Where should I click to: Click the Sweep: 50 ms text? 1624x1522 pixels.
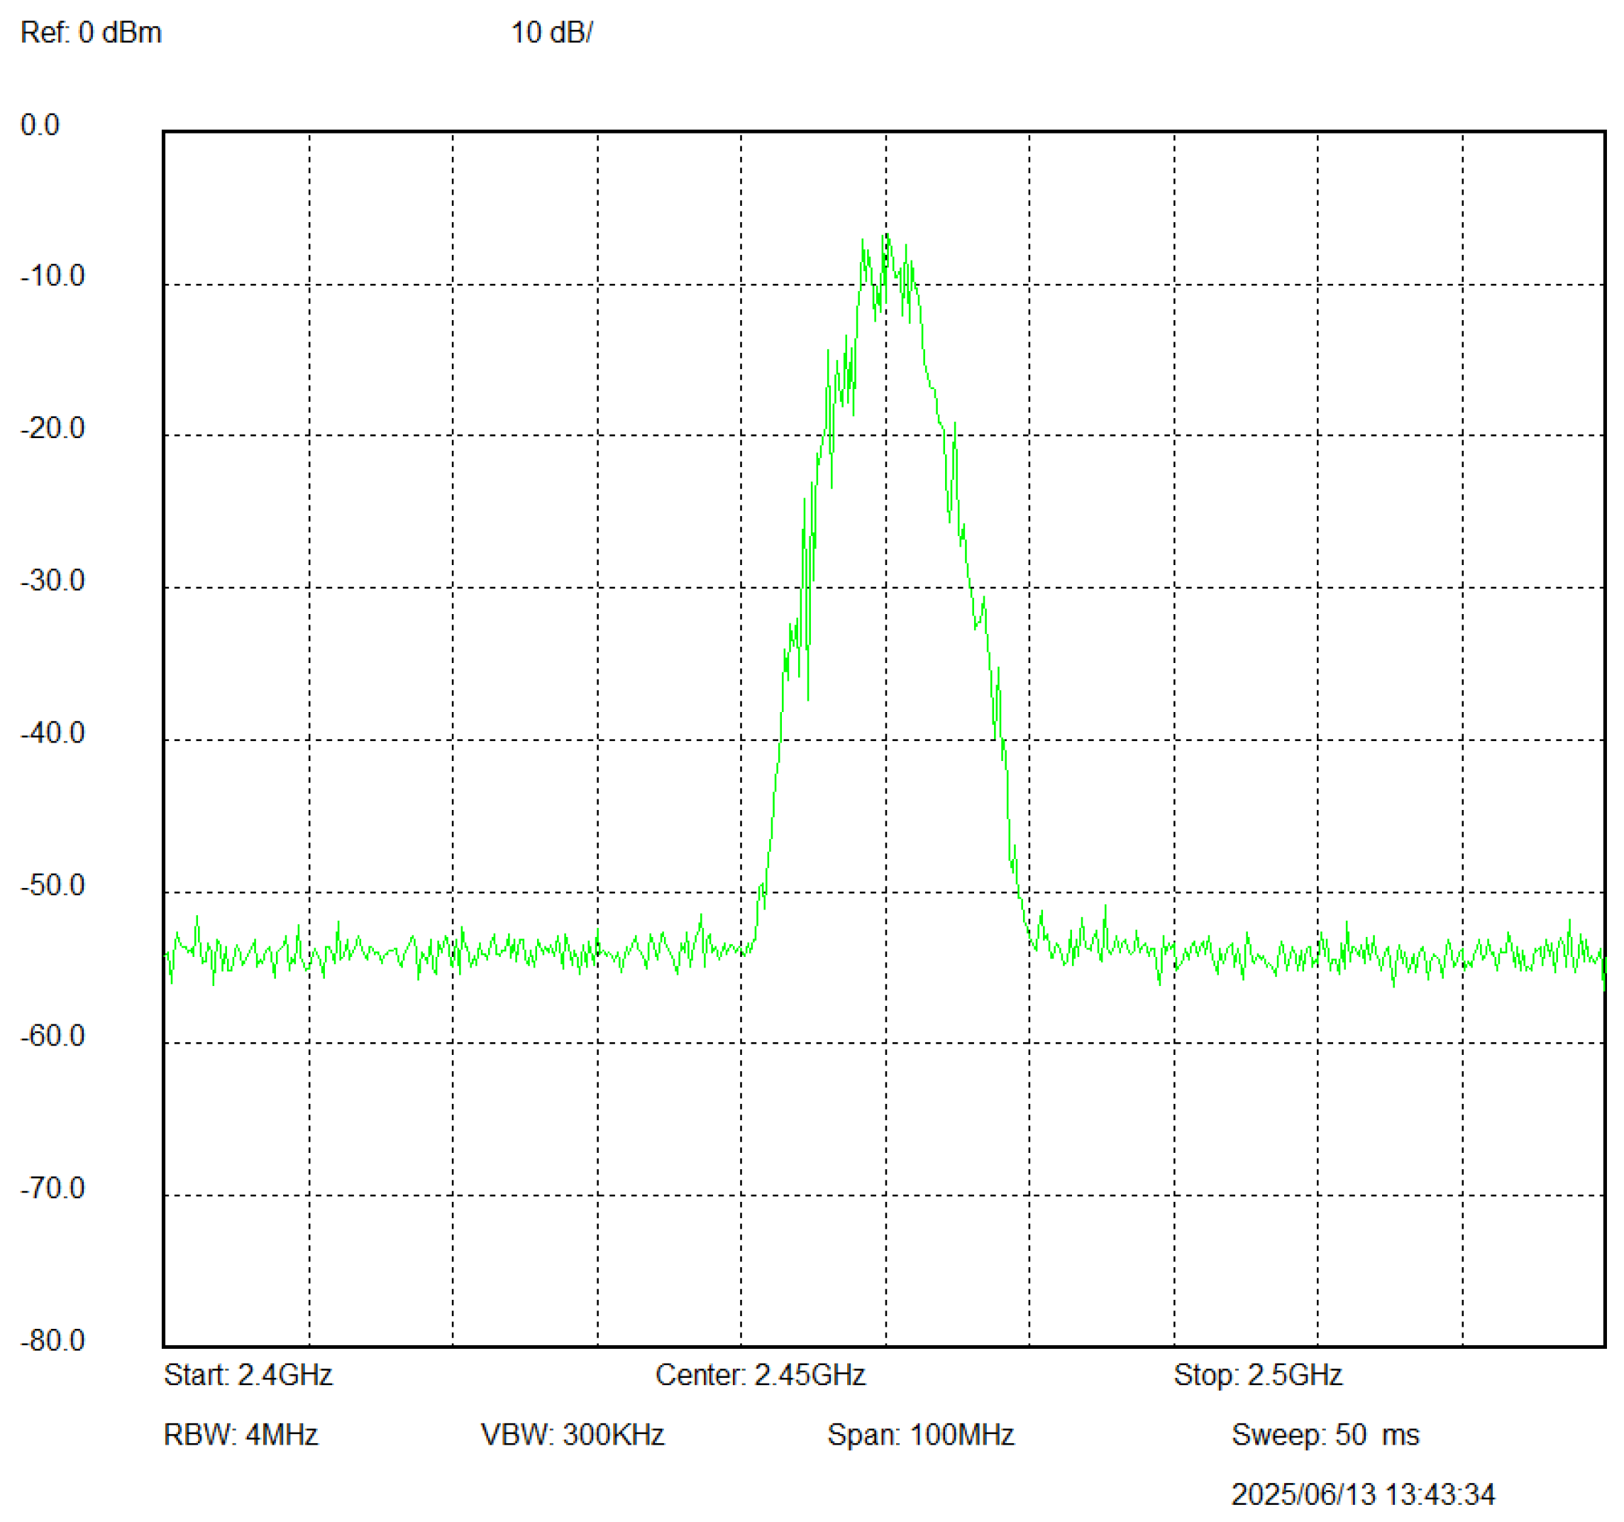[x=1325, y=1435]
